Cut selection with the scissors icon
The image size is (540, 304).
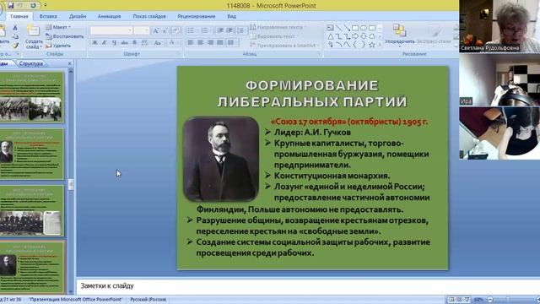pyautogui.click(x=15, y=27)
